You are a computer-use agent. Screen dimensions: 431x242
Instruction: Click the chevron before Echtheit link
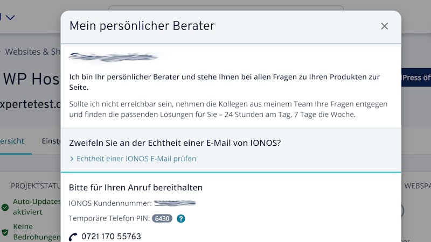click(x=72, y=159)
